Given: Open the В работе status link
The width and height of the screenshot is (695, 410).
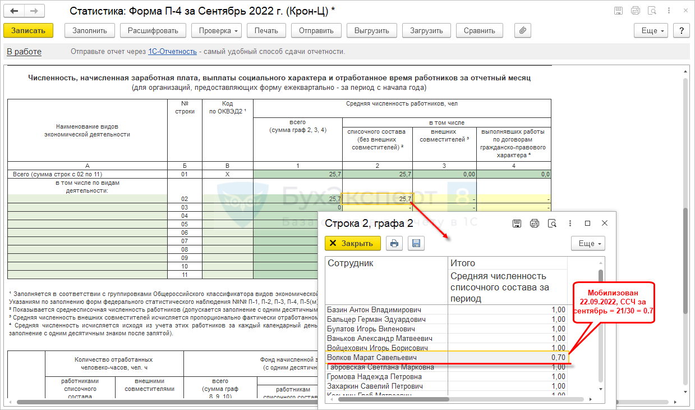Looking at the screenshot, I should click(x=24, y=52).
